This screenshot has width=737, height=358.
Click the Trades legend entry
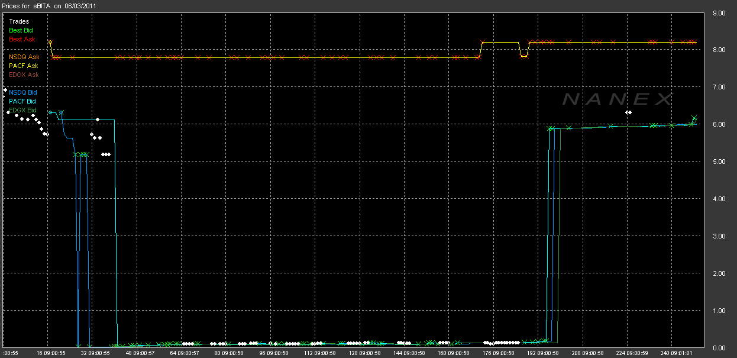coord(19,22)
